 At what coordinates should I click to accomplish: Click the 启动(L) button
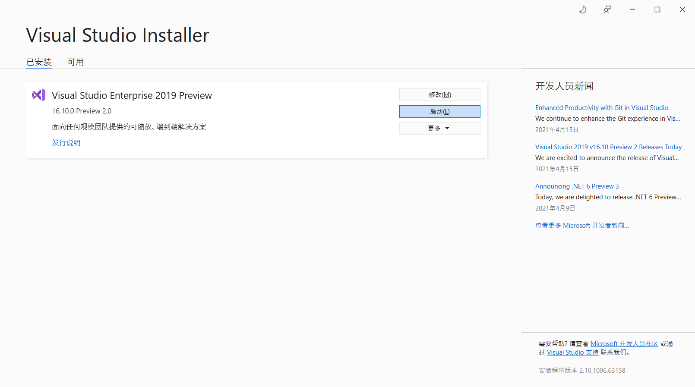point(439,112)
